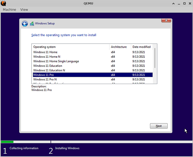This screenshot has height=157, width=193.
Task: Select Windows 11 Education N
Action: (x=93, y=70)
